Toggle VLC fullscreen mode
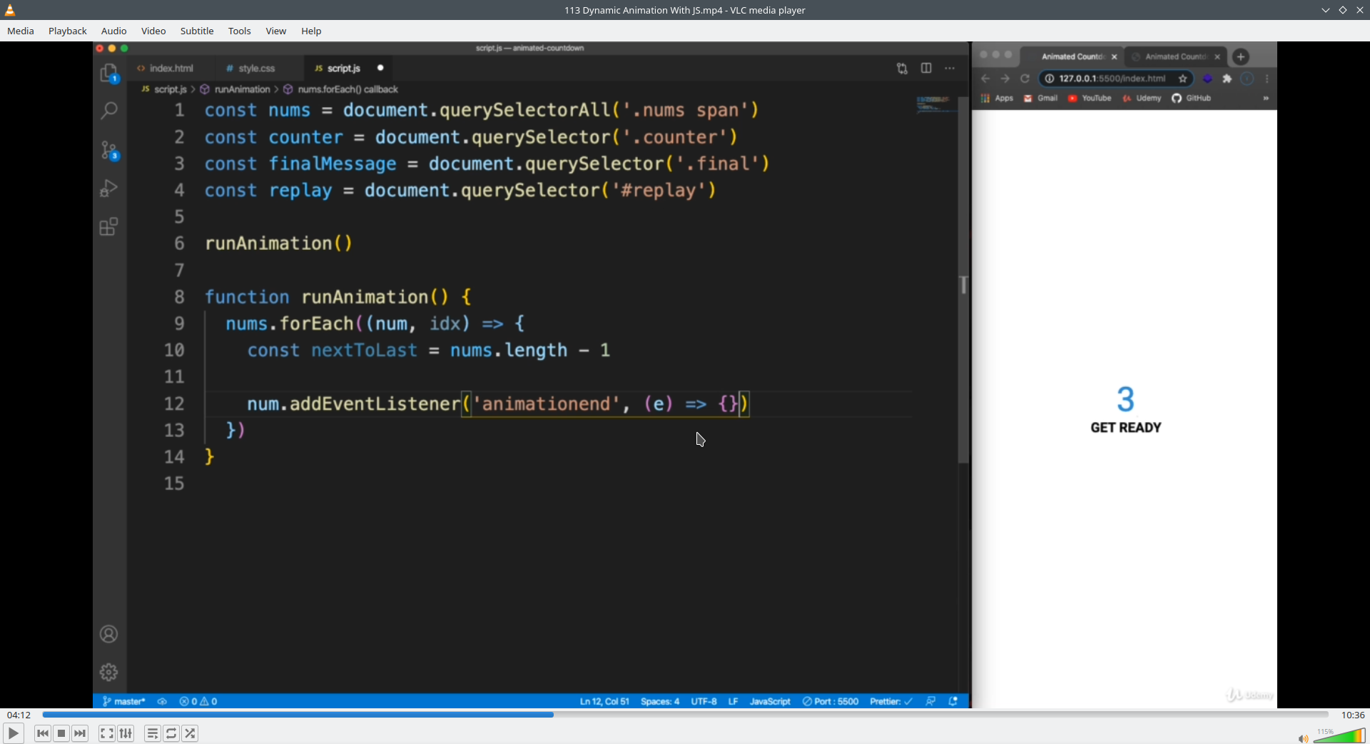 [x=107, y=733]
